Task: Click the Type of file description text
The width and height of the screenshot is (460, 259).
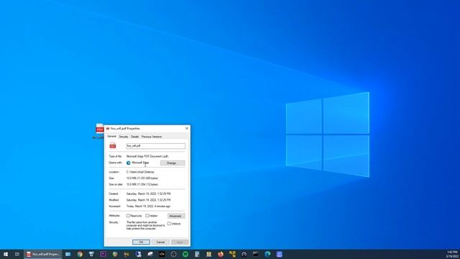Action: (147, 157)
